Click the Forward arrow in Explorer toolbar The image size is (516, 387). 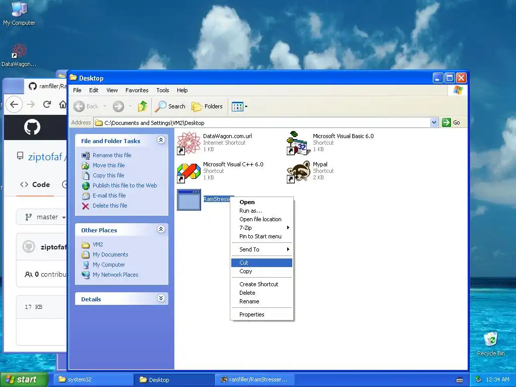(118, 106)
